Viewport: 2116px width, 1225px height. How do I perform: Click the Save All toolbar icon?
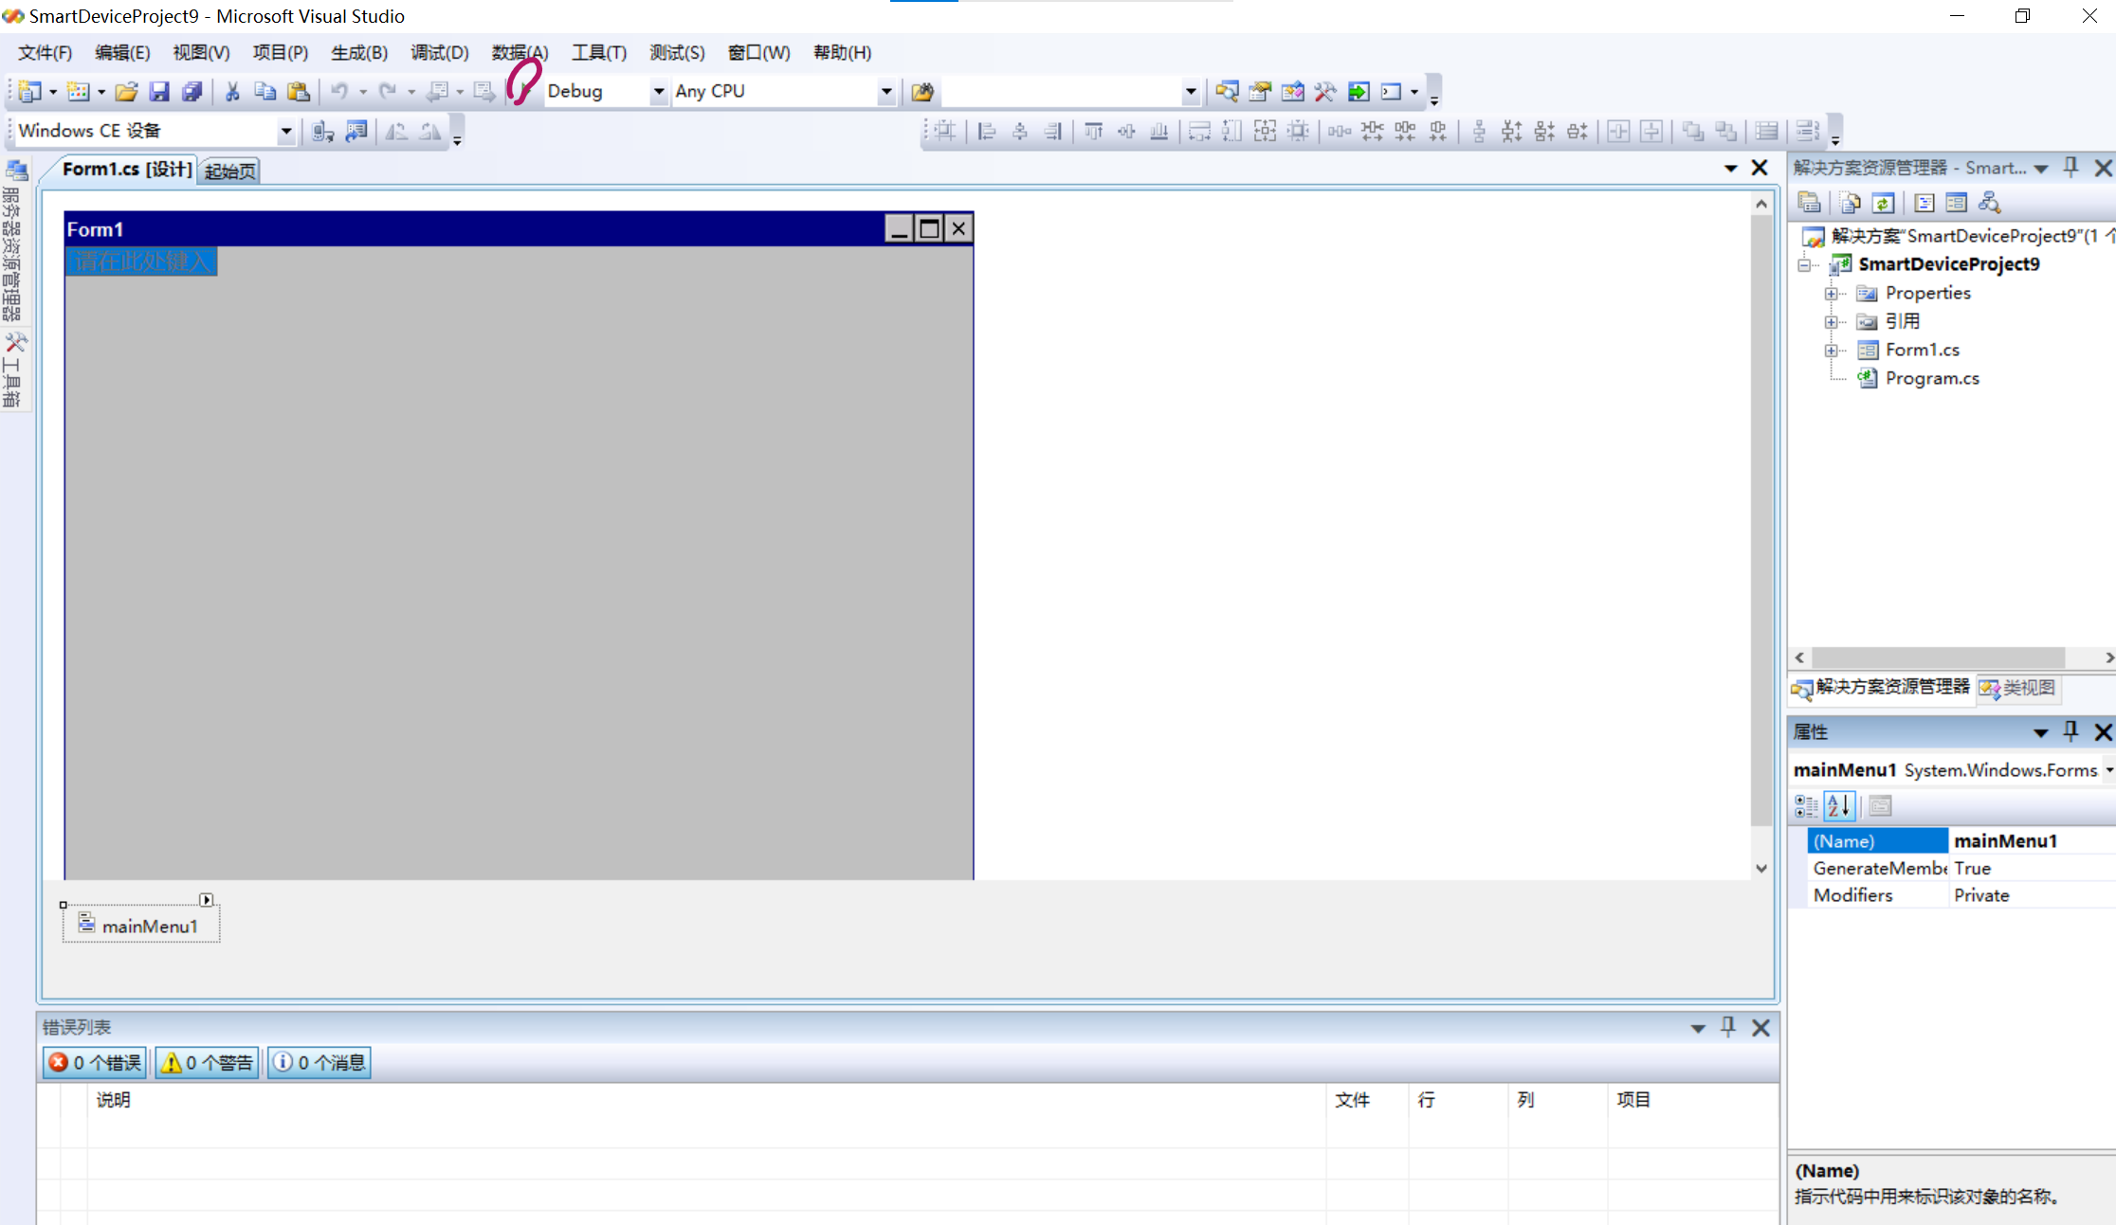tap(192, 91)
